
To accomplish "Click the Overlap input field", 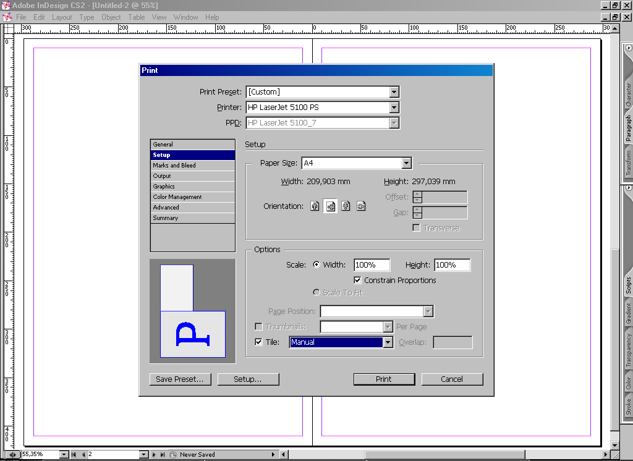I will click(452, 342).
